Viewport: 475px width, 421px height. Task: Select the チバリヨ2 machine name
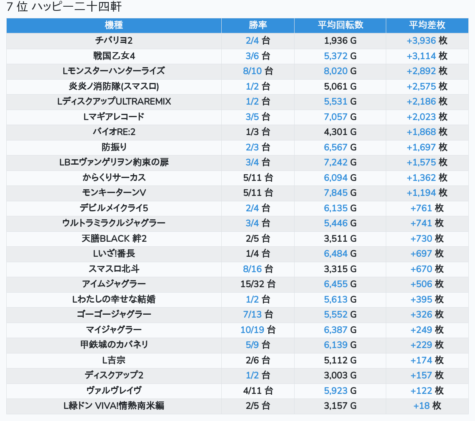pos(114,40)
